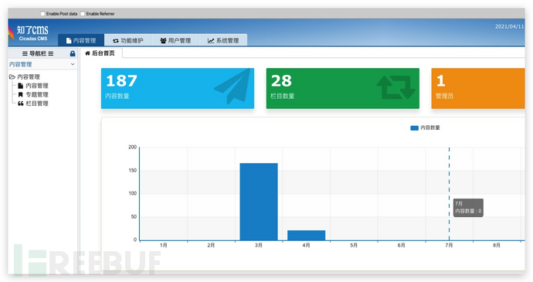Open the 功能维护 top menu tab
The image size is (533, 282).
[128, 40]
